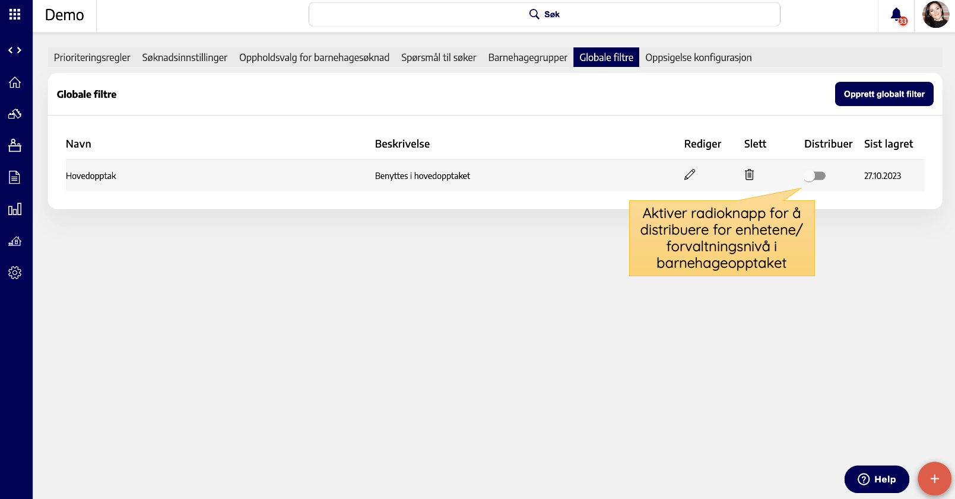Open the bar chart statistics icon
The image size is (955, 499).
pyautogui.click(x=15, y=209)
